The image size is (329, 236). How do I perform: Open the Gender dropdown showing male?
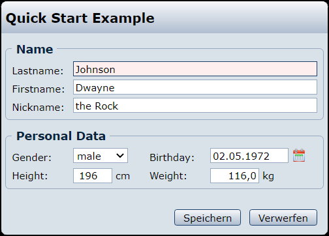tap(101, 156)
